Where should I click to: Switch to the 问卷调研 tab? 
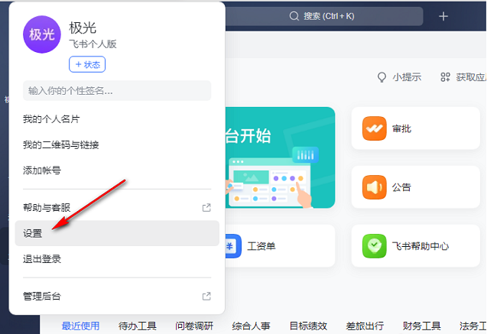click(x=194, y=326)
